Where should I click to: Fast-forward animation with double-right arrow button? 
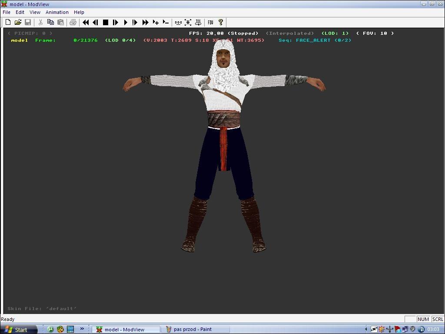click(x=145, y=22)
